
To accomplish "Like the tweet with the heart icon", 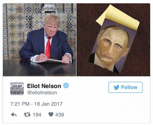I will [51, 114].
